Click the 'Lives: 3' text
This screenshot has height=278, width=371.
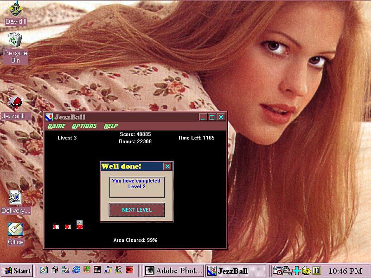(67, 138)
